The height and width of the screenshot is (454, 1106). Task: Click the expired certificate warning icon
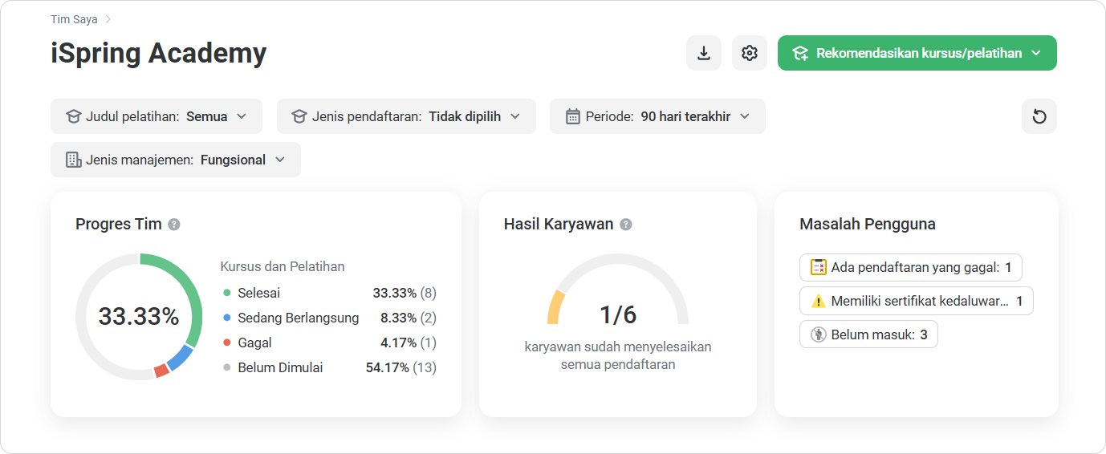pyautogui.click(x=818, y=301)
